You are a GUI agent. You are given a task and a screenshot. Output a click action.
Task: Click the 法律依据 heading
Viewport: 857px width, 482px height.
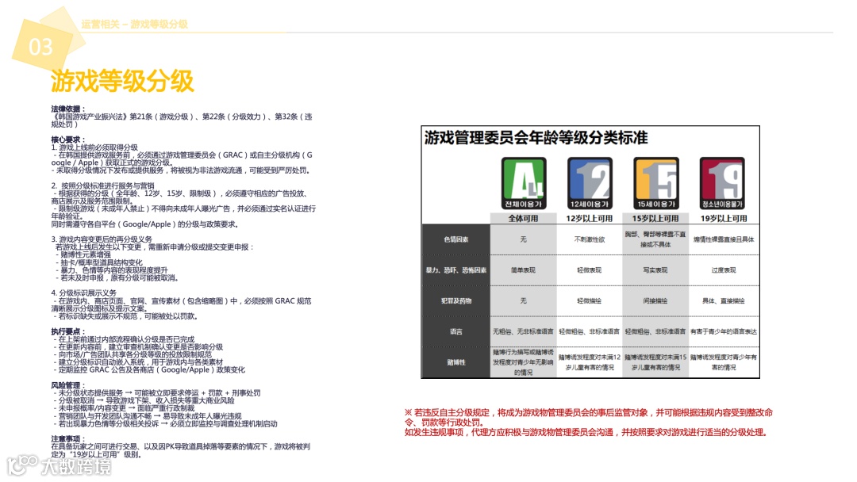(x=68, y=109)
